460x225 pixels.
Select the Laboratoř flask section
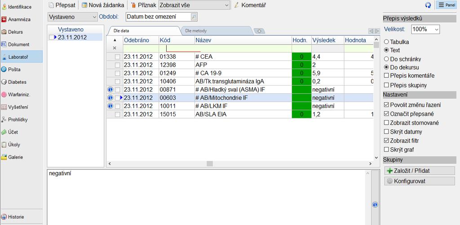(21, 57)
